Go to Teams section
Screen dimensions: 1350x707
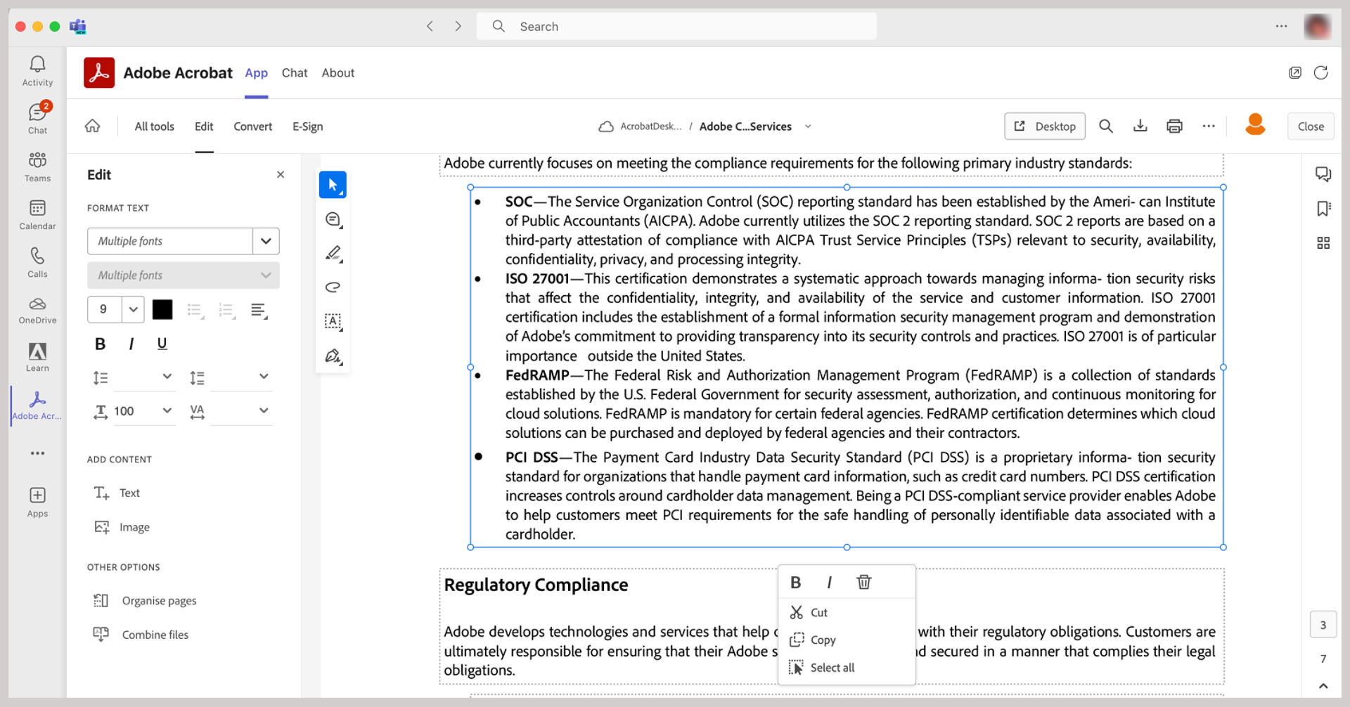tap(37, 167)
